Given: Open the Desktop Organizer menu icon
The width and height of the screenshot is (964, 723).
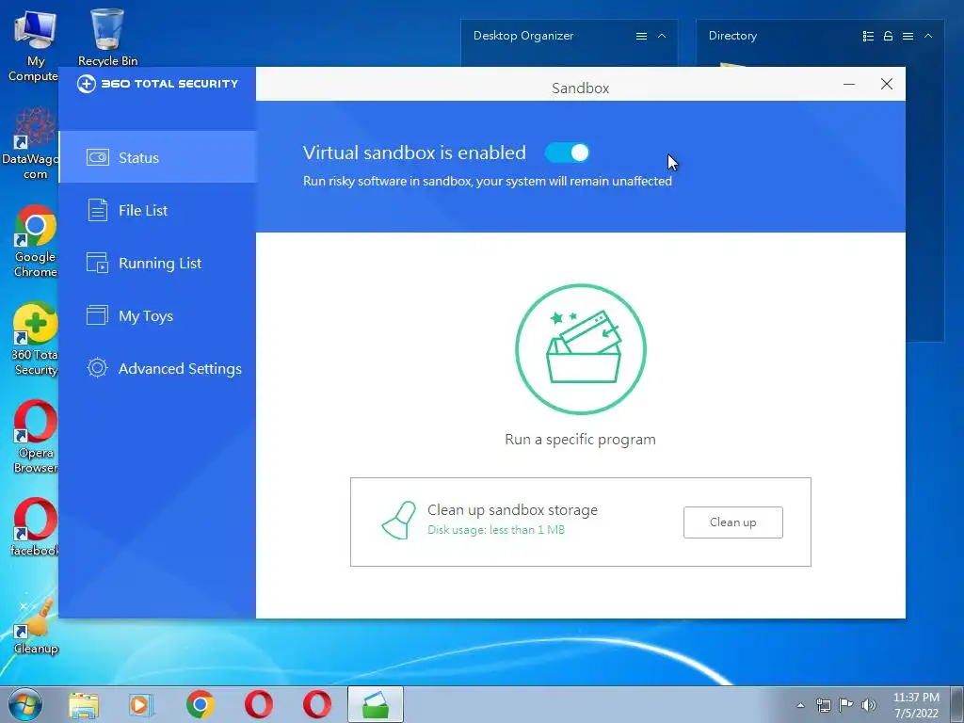Looking at the screenshot, I should 641,37.
